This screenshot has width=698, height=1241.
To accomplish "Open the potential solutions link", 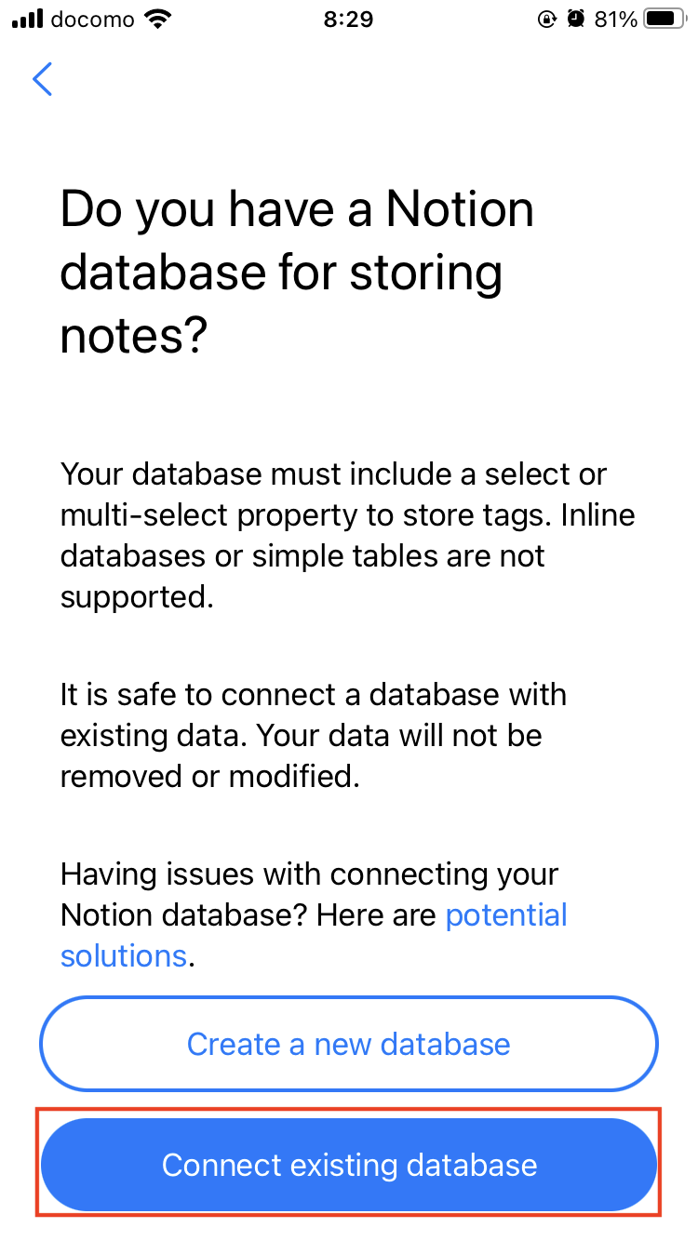I will pyautogui.click(x=507, y=915).
